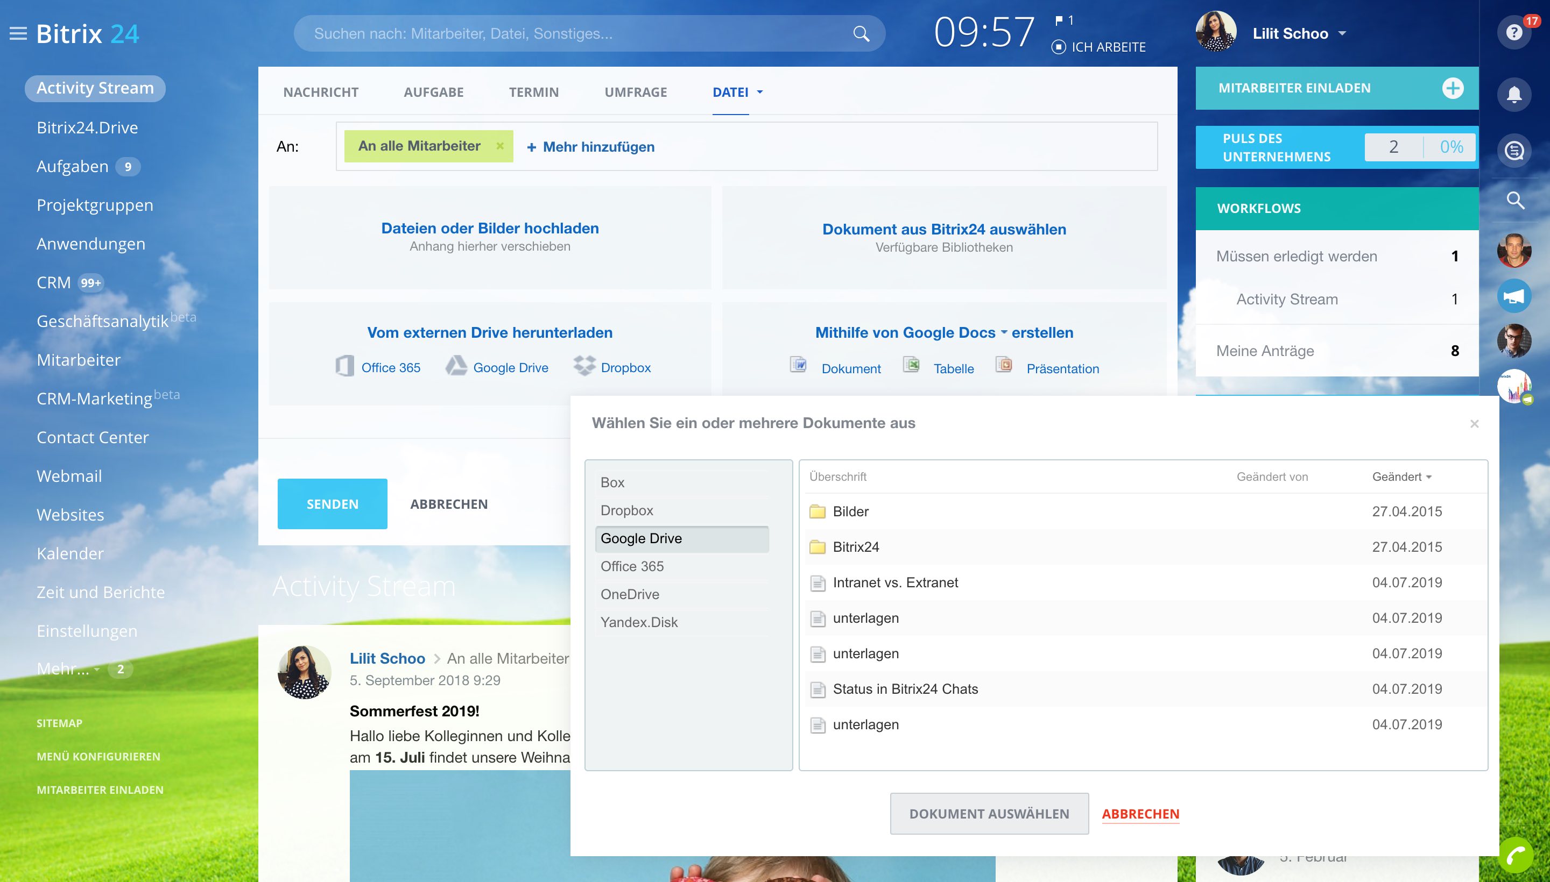Image resolution: width=1550 pixels, height=882 pixels.
Task: Open CRM in the left sidebar
Action: [x=53, y=283]
